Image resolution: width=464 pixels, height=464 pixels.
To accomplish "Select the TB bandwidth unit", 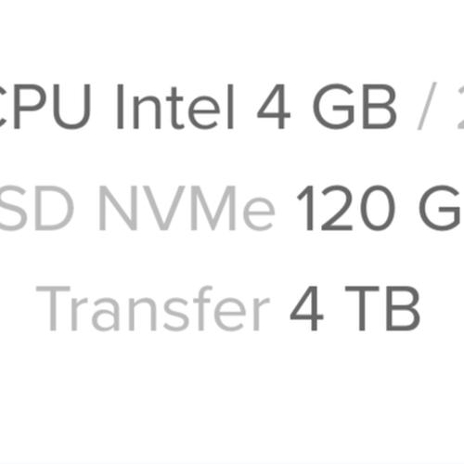I will coord(382,308).
